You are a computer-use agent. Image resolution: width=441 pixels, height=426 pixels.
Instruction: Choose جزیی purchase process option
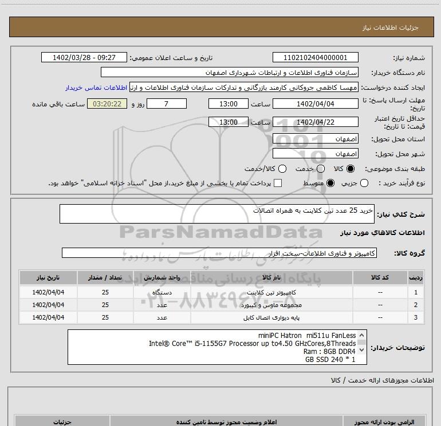click(364, 184)
